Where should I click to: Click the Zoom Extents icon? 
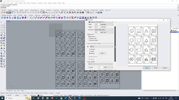click(x=36, y=12)
